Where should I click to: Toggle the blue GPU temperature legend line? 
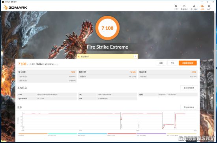pyautogui.click(x=92, y=134)
